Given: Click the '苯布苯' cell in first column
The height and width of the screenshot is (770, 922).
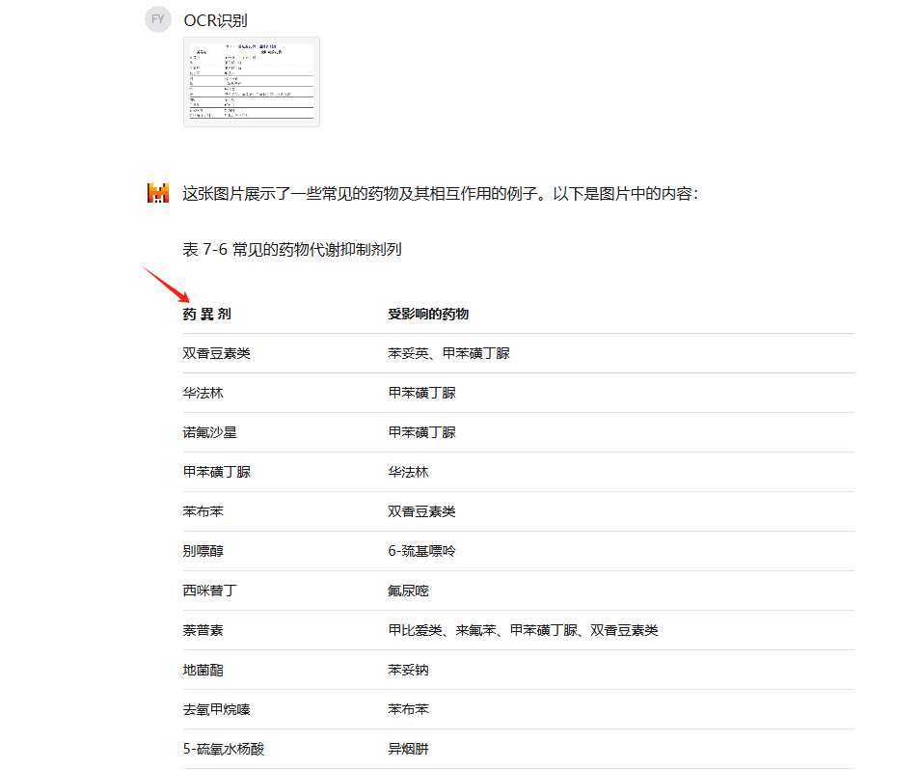Looking at the screenshot, I should click(203, 511).
